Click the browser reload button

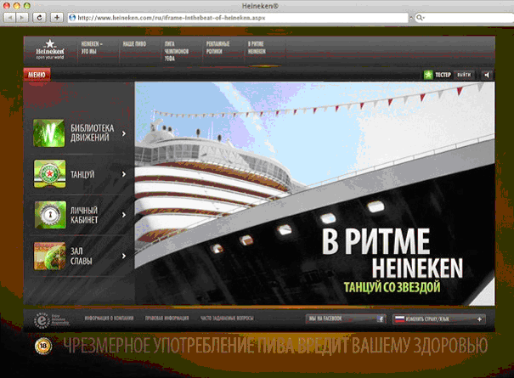[40, 17]
